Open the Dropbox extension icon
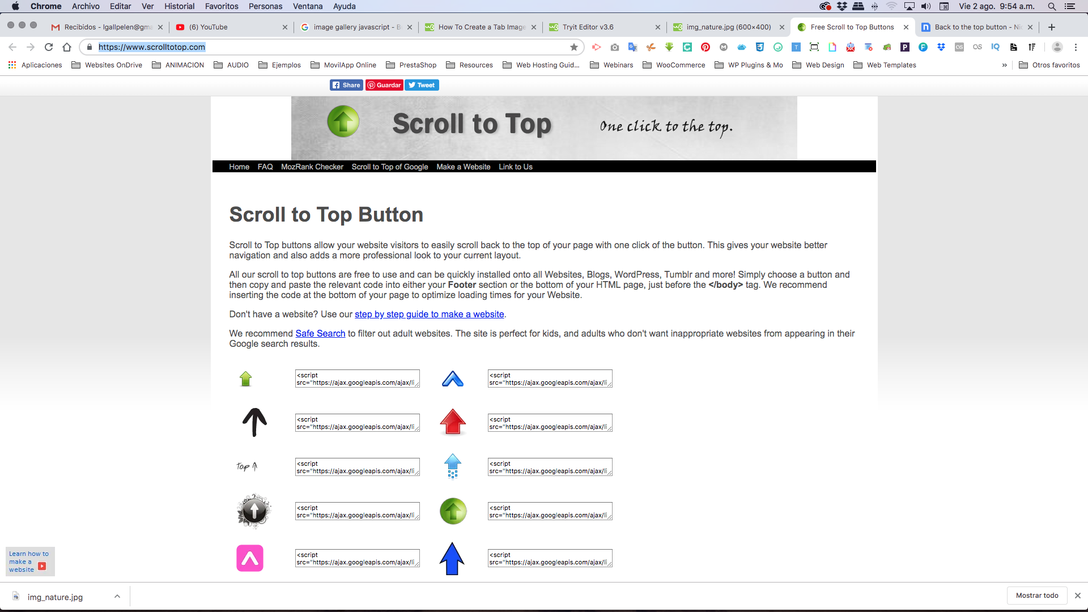Viewport: 1088px width, 612px height. (941, 47)
